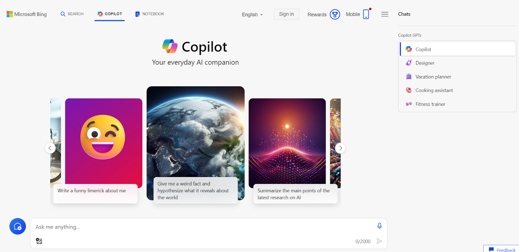
Task: Click the Rewards trophy medal icon
Action: (335, 14)
